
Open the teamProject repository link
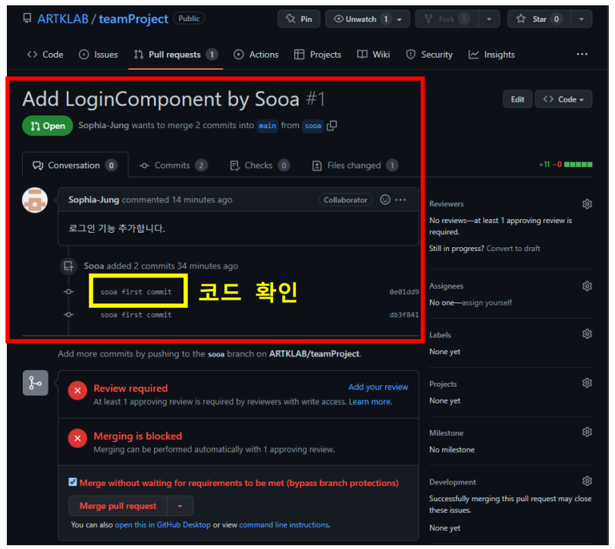133,19
